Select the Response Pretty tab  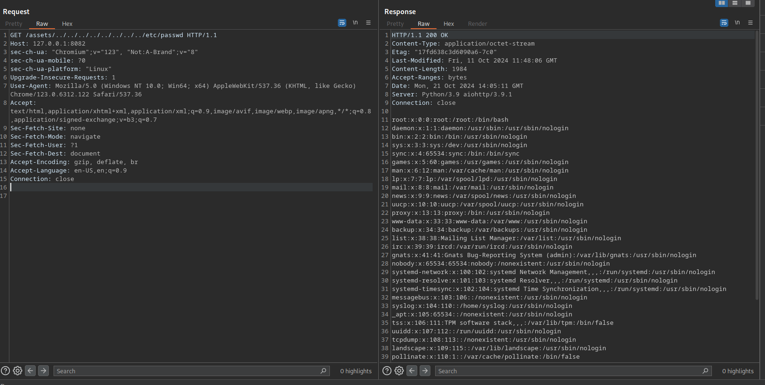pos(395,24)
